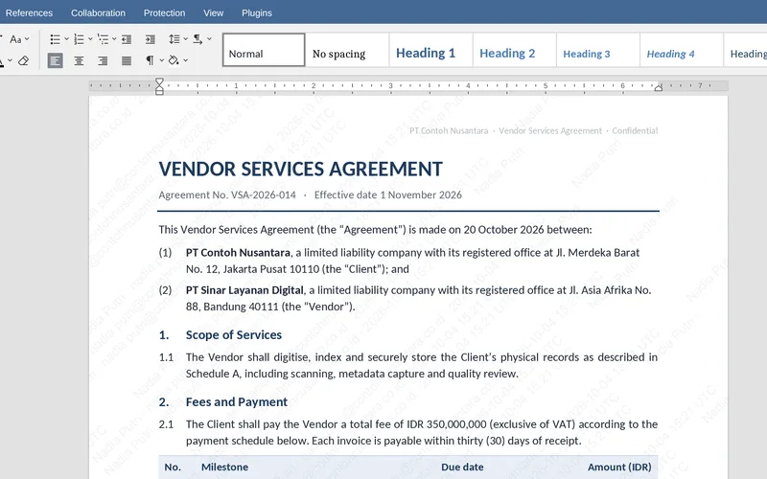Click the Change case (Aa) icon
Viewport: 767px width, 479px height.
[x=15, y=39]
